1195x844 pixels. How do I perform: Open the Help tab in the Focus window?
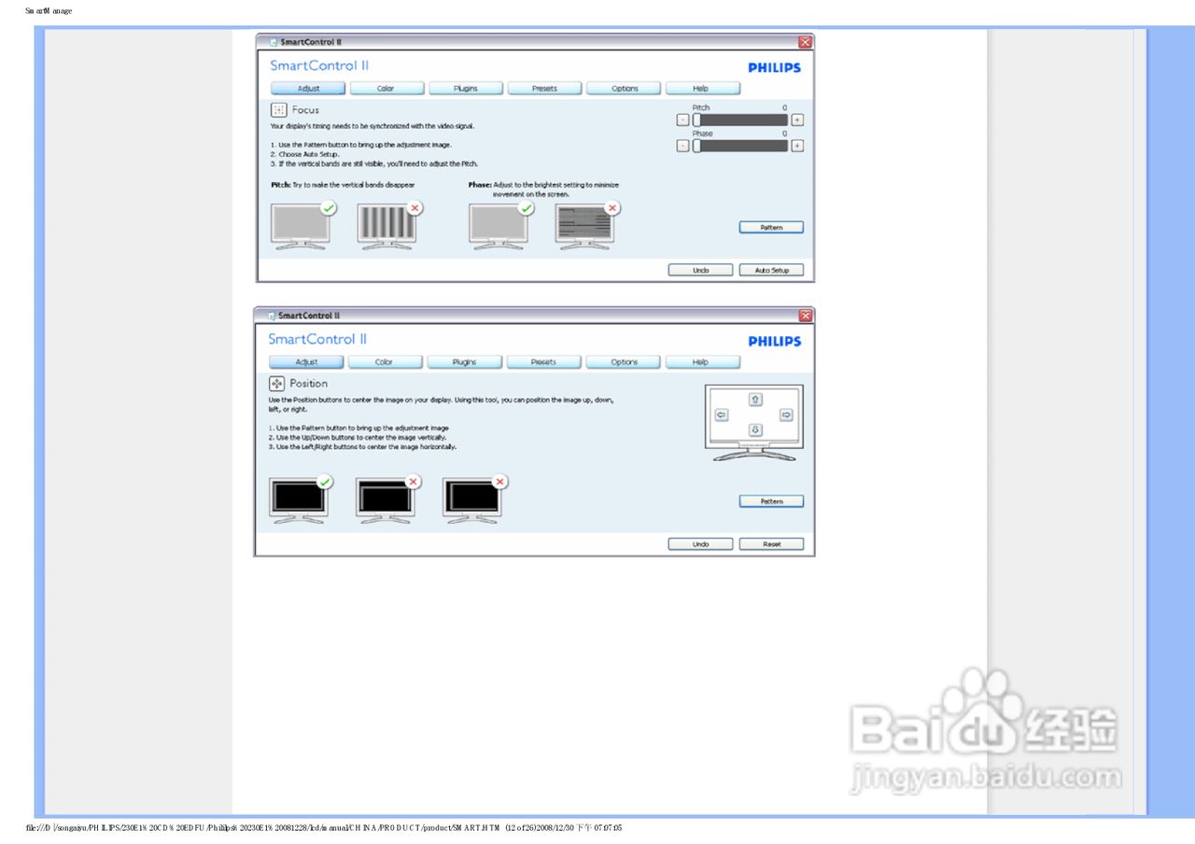pos(702,89)
